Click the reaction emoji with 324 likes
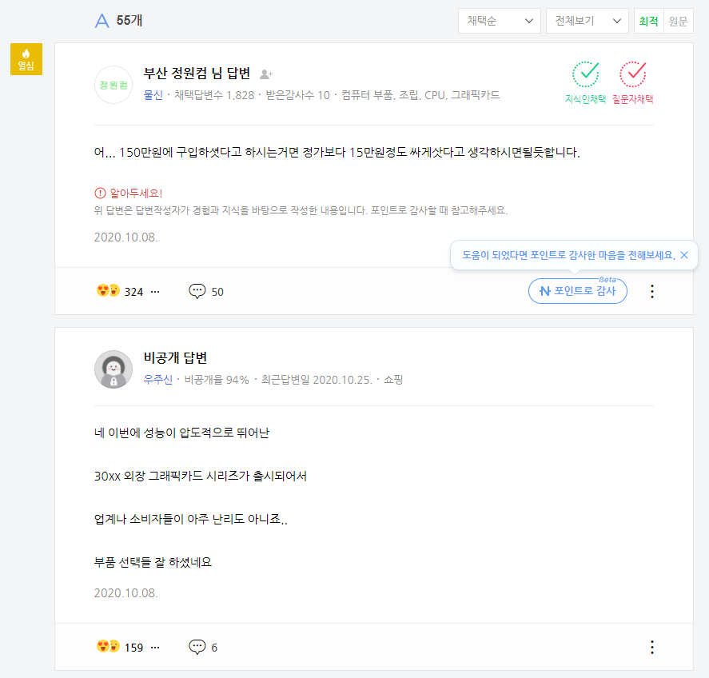The height and width of the screenshot is (678, 709). coord(108,290)
